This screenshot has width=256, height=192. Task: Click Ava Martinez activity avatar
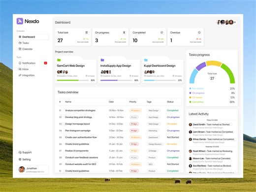click(x=191, y=166)
